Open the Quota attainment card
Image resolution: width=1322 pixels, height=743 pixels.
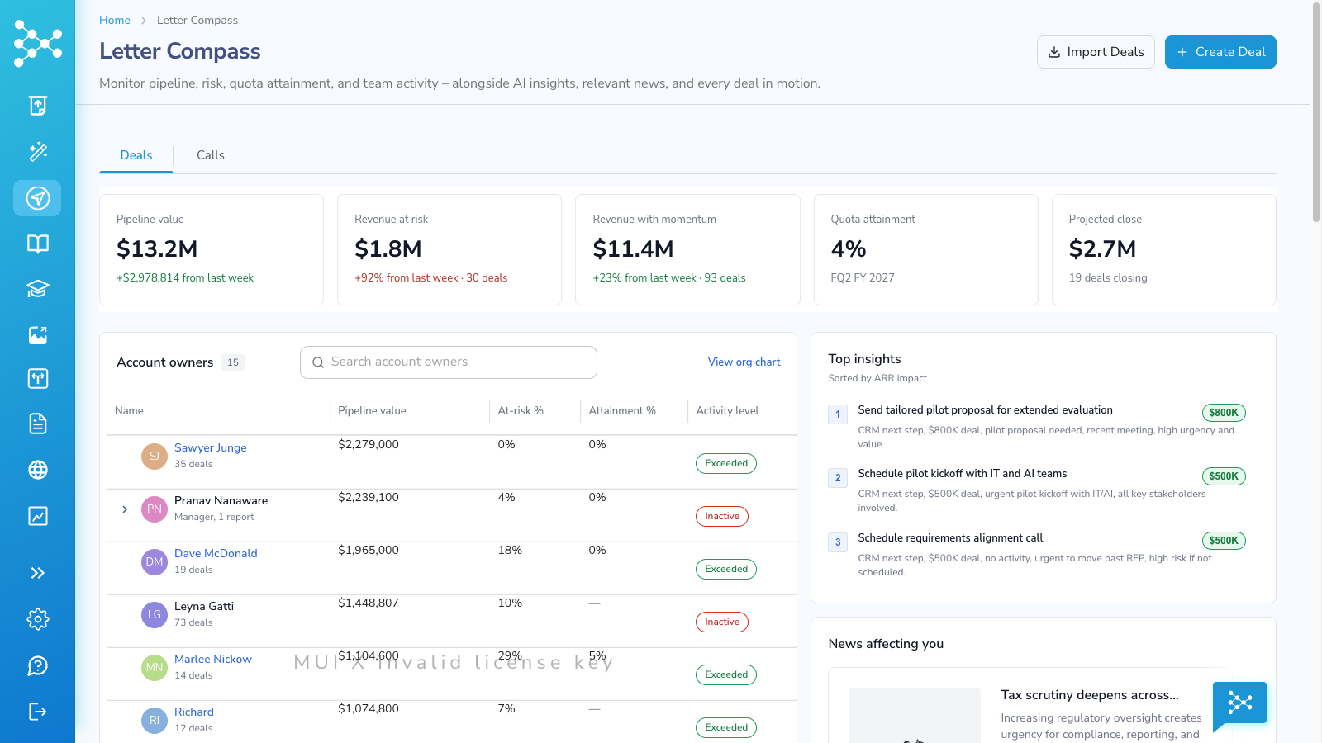coord(925,249)
